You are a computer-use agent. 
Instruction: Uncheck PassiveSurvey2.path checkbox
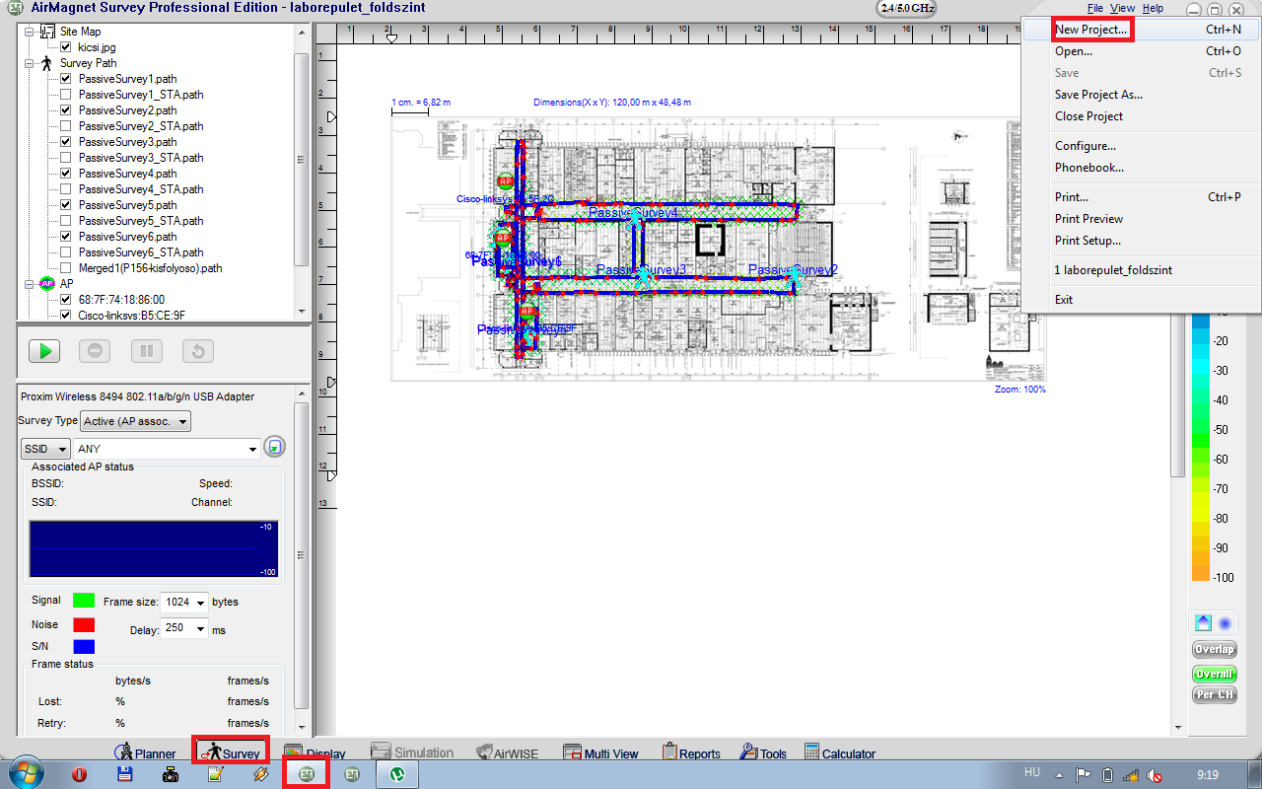pyautogui.click(x=66, y=110)
